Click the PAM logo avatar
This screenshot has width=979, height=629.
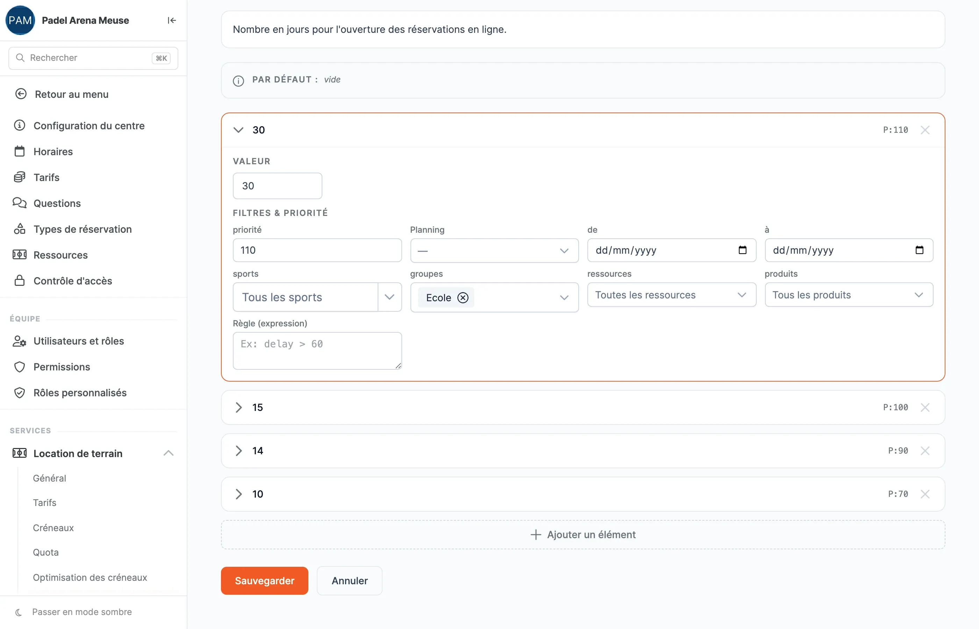click(20, 20)
